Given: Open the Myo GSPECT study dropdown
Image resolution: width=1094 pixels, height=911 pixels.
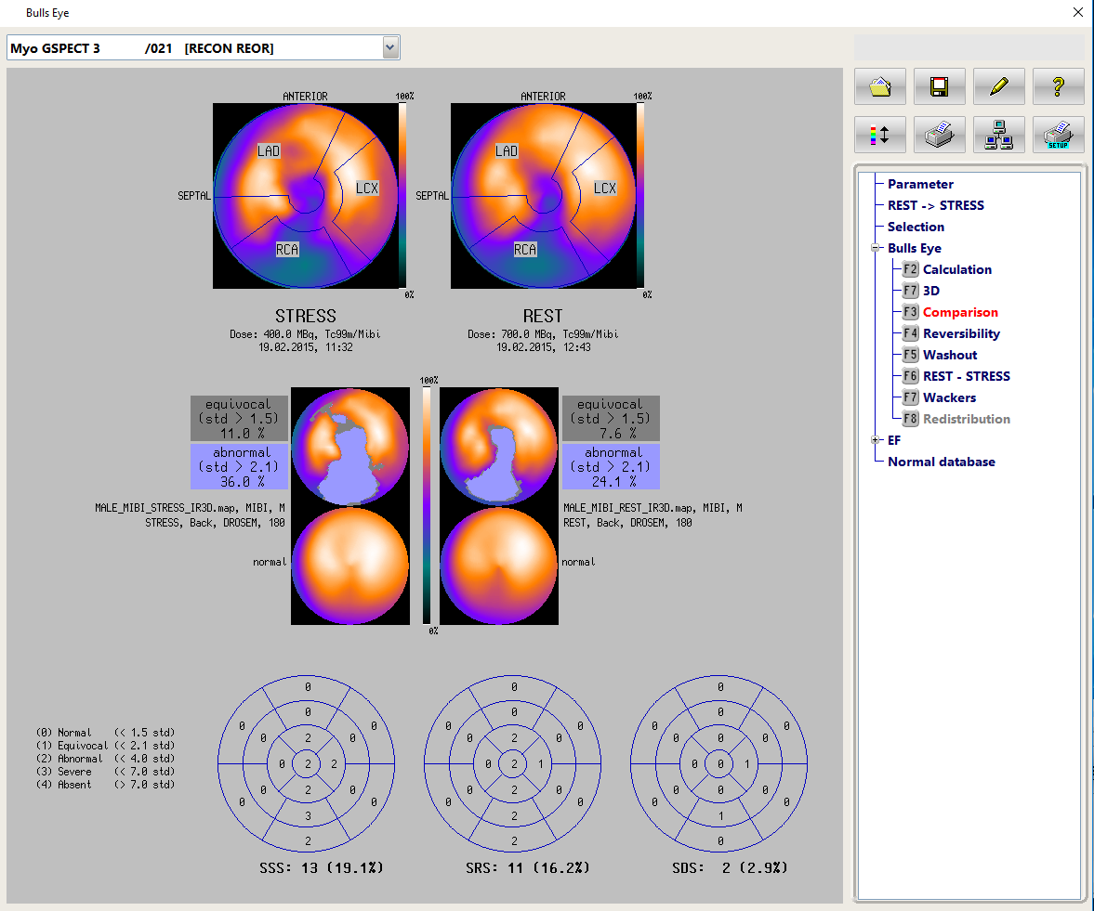Looking at the screenshot, I should [390, 48].
